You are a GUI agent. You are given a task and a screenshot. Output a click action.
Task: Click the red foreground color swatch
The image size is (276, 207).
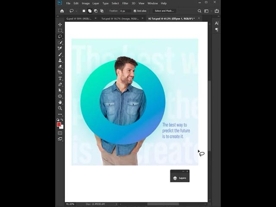(59, 124)
